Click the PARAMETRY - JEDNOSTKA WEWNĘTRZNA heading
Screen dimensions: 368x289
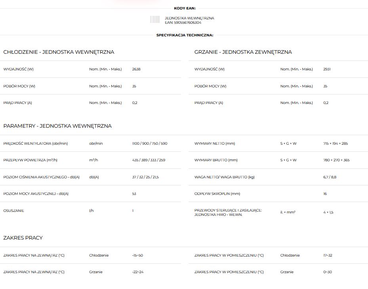point(57,126)
